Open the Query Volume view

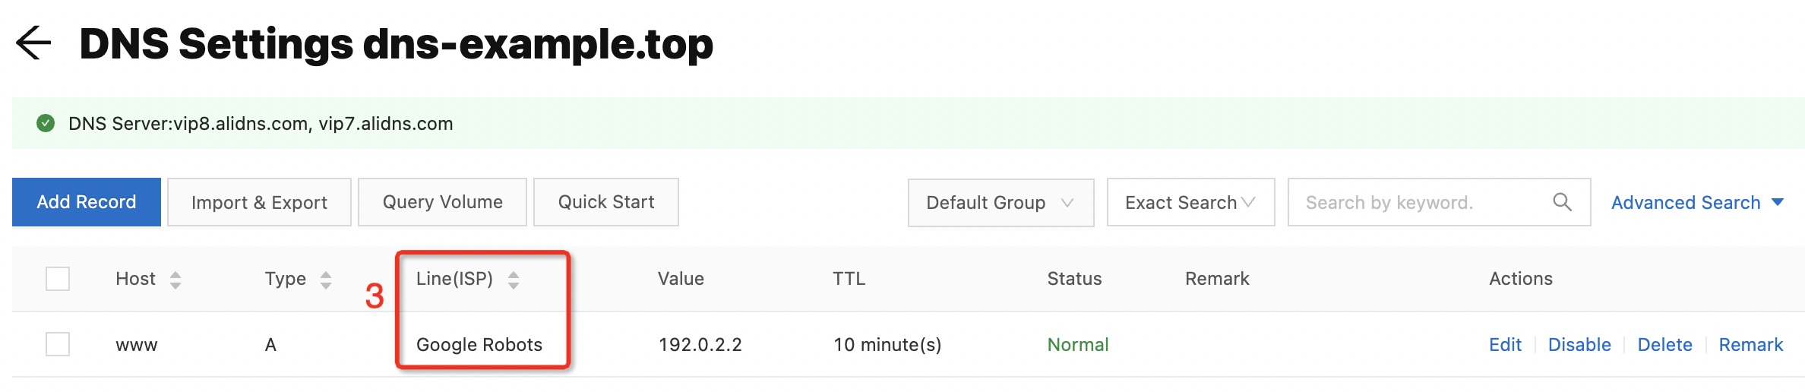(442, 202)
